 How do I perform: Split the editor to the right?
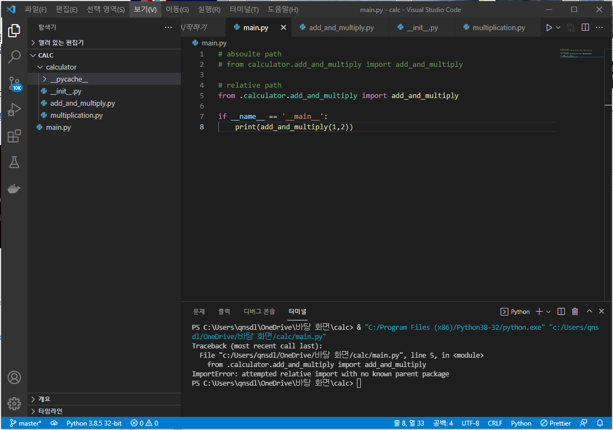585,27
